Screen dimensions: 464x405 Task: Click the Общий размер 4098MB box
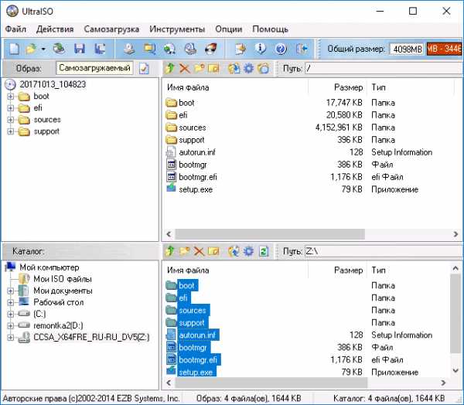tap(407, 49)
